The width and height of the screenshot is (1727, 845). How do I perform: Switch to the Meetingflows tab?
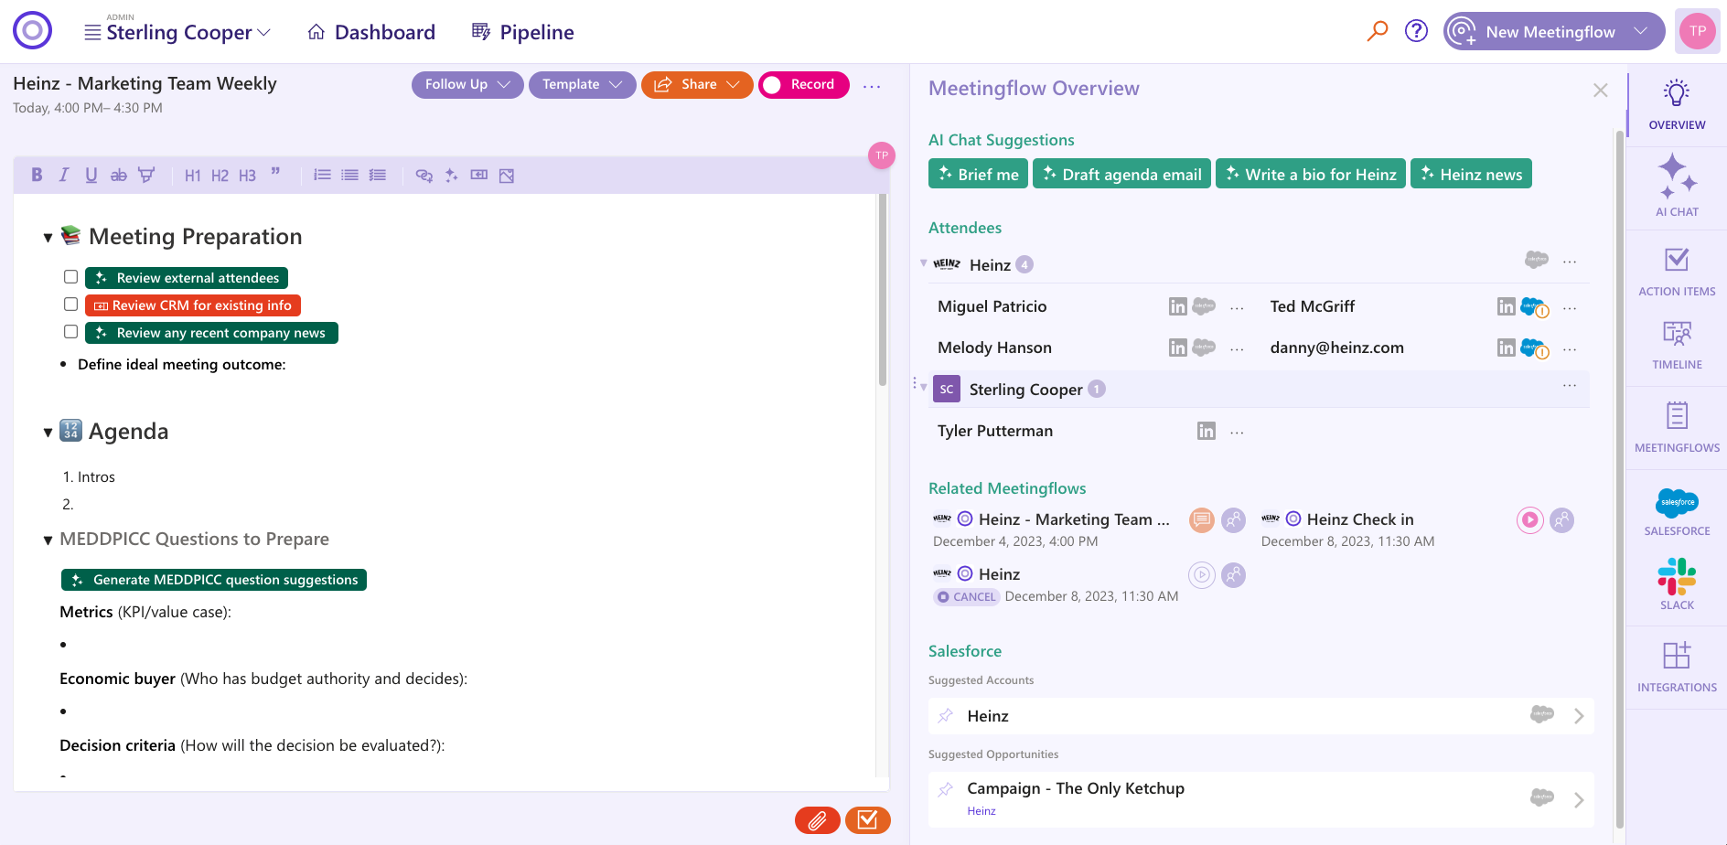(x=1677, y=427)
